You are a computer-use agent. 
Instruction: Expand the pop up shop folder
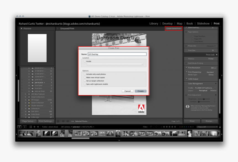[29, 91]
